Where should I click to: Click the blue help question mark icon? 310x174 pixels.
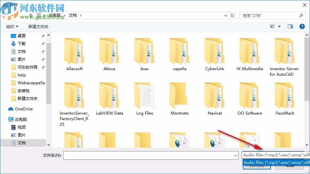[302, 26]
